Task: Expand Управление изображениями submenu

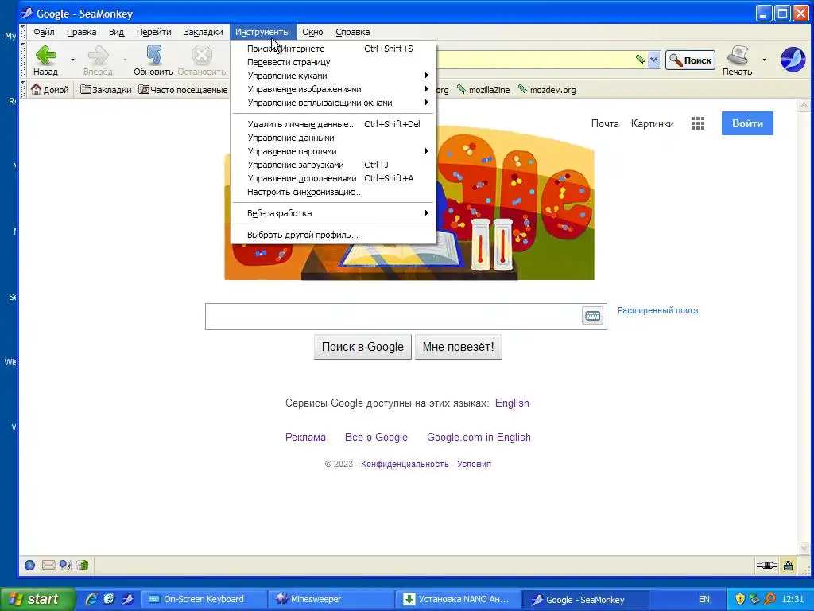Action: (x=333, y=89)
